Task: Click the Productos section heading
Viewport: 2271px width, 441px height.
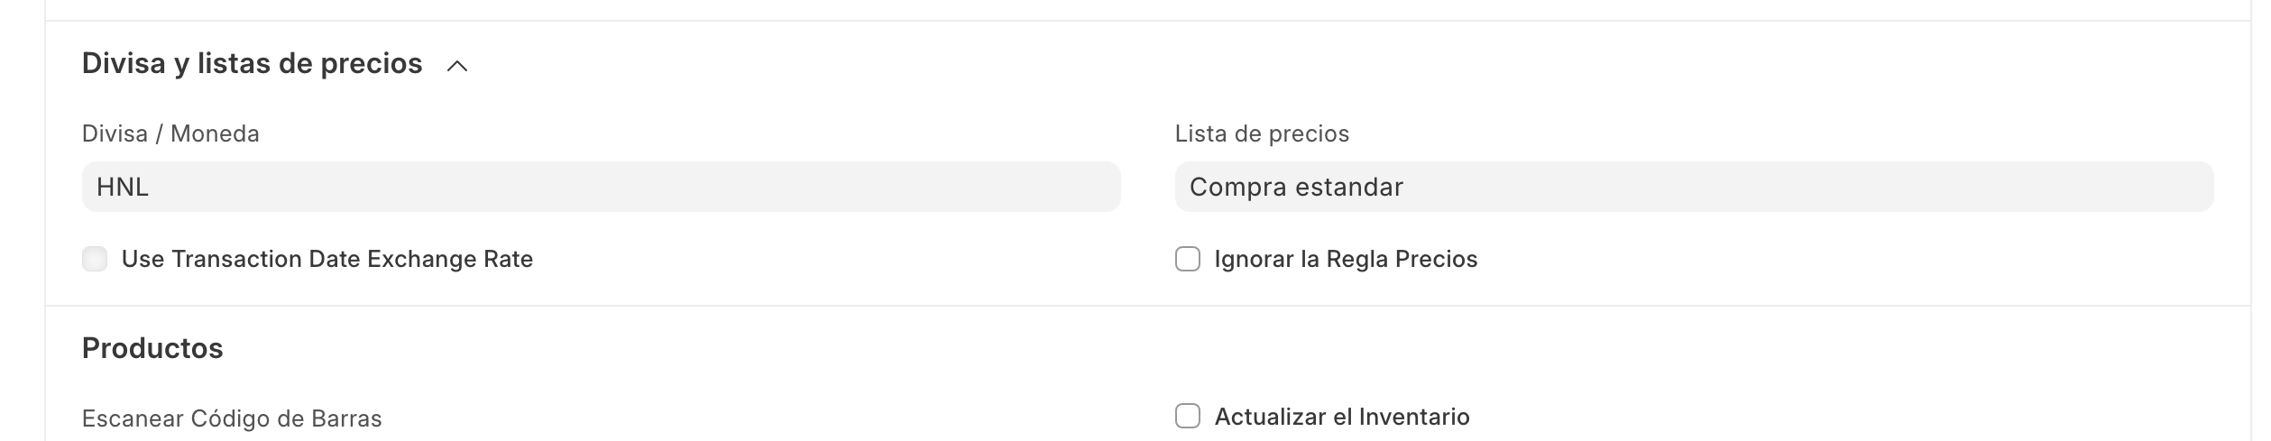Action: coord(152,348)
